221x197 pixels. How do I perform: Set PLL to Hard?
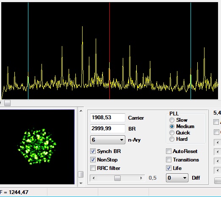tap(172, 139)
